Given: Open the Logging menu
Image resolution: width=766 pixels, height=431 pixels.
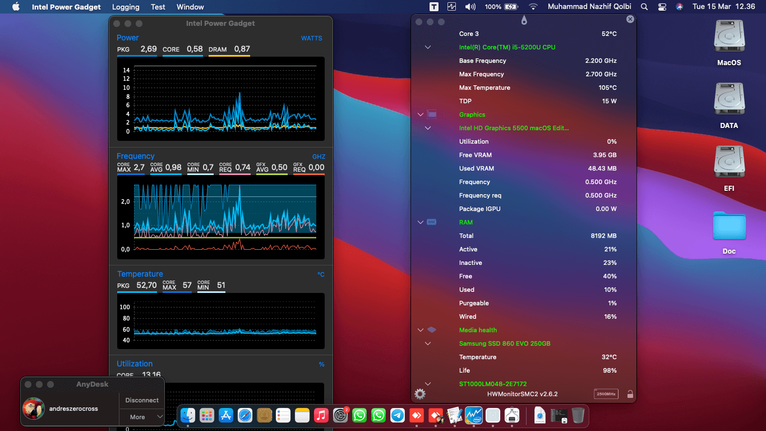Looking at the screenshot, I should click(126, 7).
